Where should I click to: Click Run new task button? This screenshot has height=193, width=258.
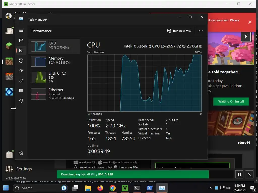coord(179,31)
